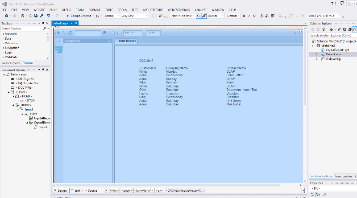
Task: Open the ARCHITECTURE menu
Action: point(153,10)
